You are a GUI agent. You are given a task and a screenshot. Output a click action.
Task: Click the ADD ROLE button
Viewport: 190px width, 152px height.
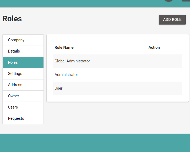[x=172, y=20]
